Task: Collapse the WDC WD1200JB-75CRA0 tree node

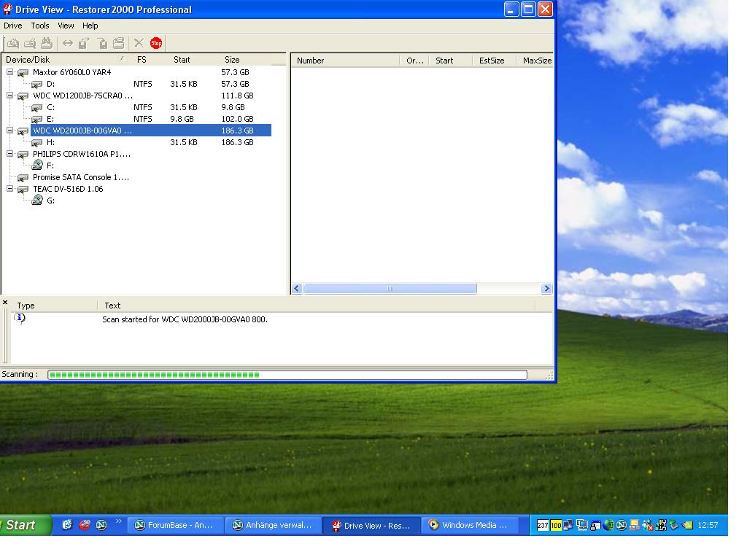Action: [x=9, y=96]
